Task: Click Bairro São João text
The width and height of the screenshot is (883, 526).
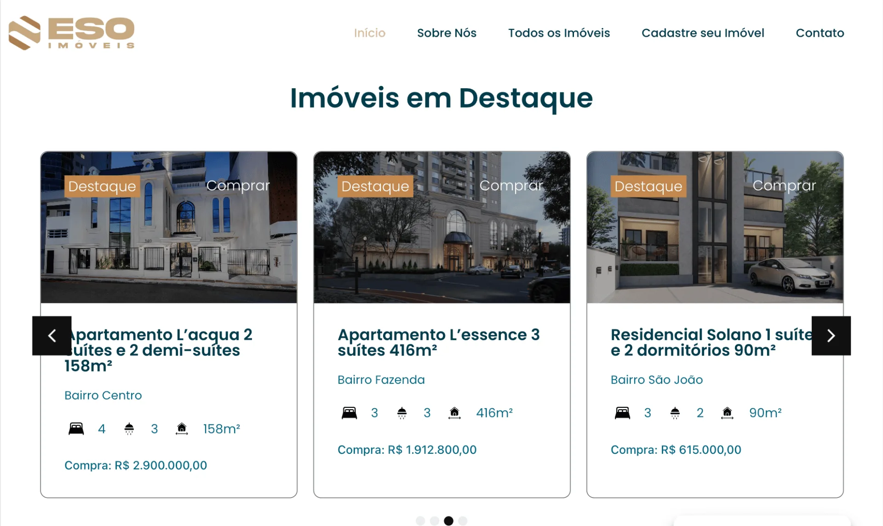Action: pos(657,380)
